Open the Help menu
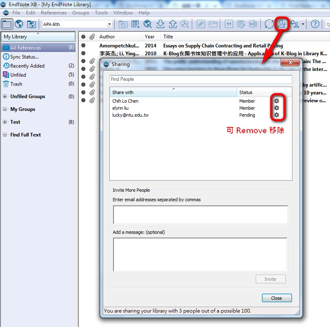The image size is (330, 327). 144,13
